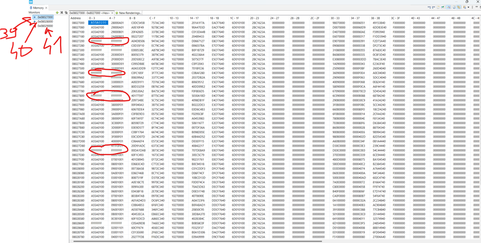Screen dimensions: 481x243
Task: Click address row 08027D00
Action: click(78, 141)
